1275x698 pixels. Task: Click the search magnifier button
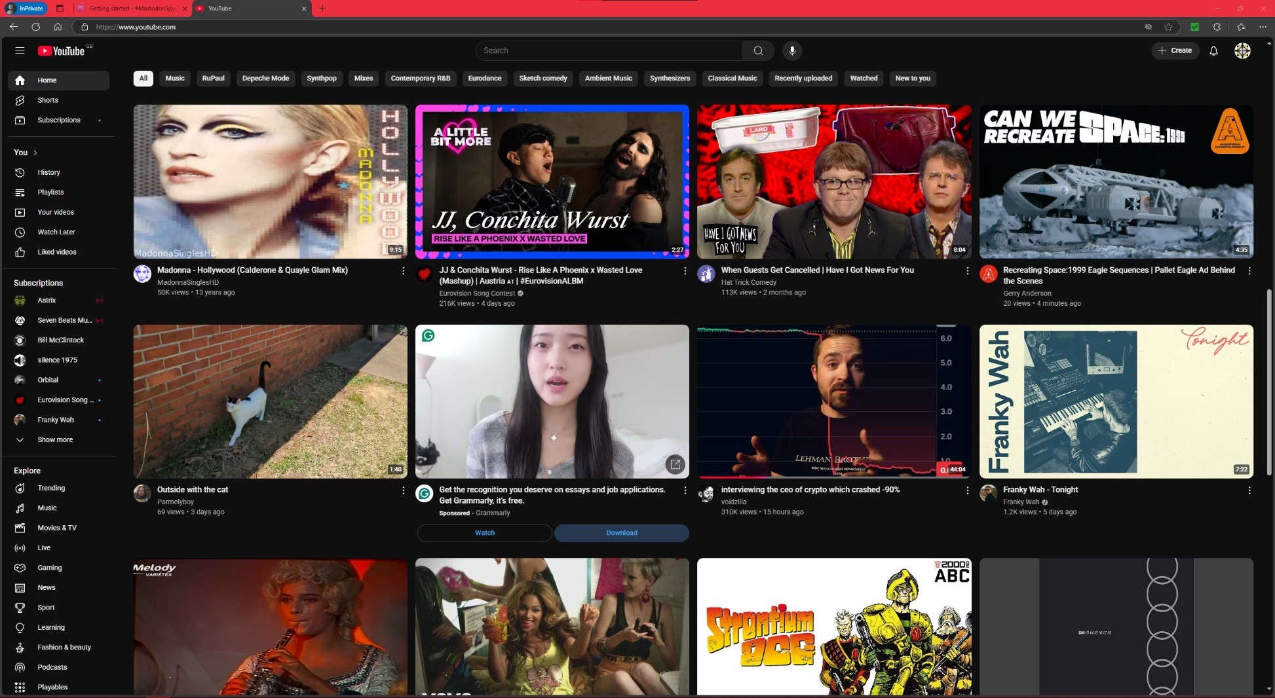[x=758, y=50]
